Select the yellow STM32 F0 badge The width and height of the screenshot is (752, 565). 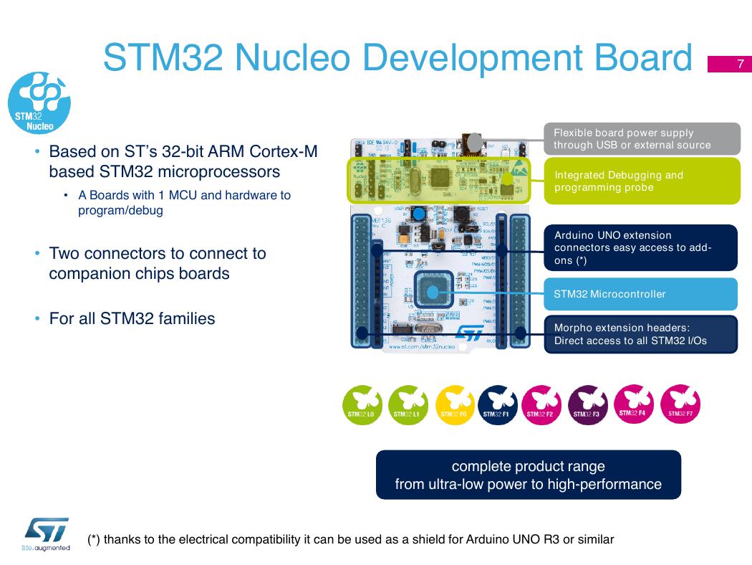(x=455, y=404)
